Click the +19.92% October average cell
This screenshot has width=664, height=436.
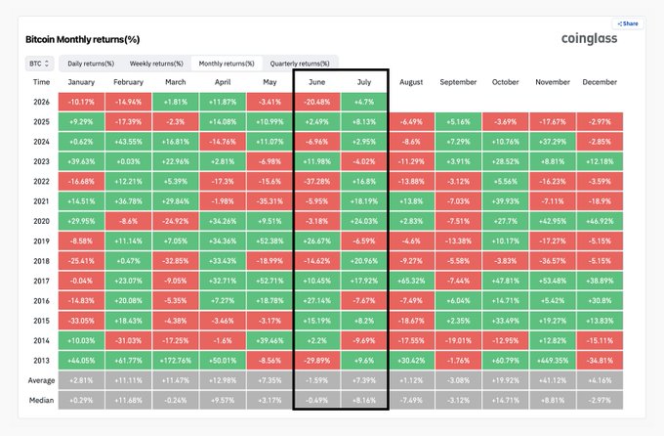click(x=505, y=380)
